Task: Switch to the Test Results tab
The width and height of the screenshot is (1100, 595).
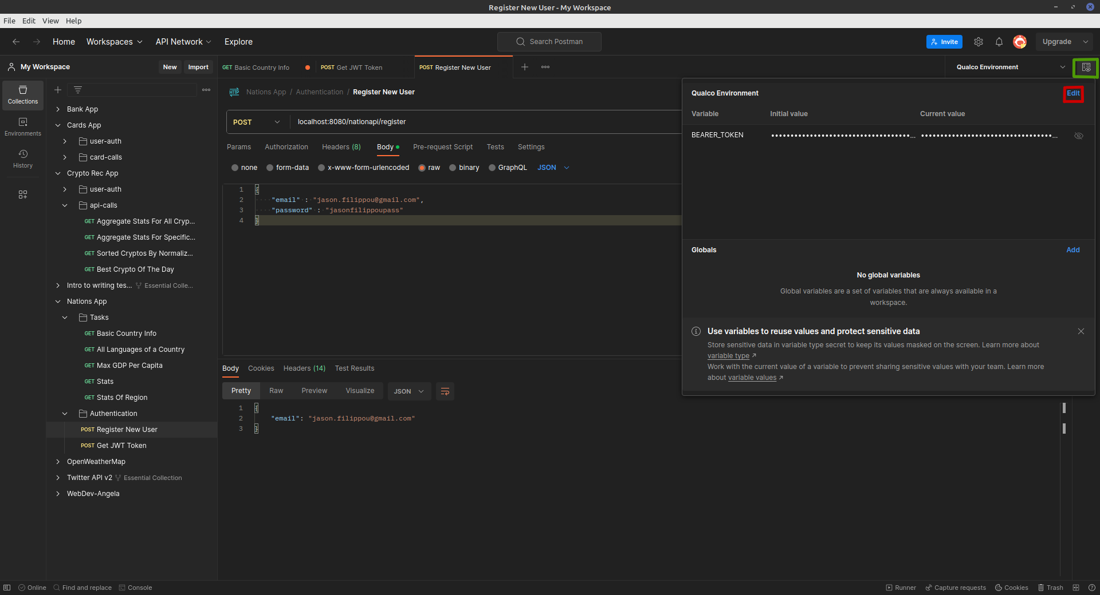Action: point(355,368)
